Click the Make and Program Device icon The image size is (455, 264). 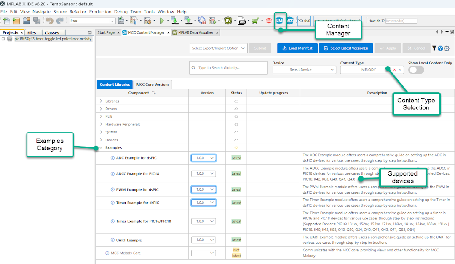click(175, 21)
